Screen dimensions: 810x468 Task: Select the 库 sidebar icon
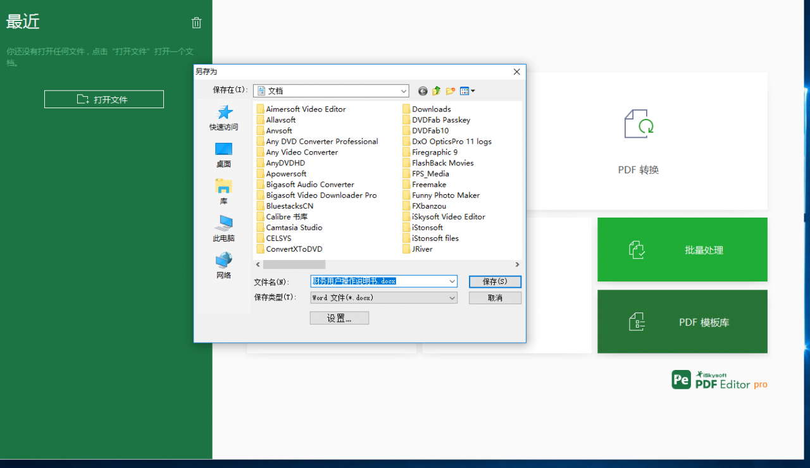click(x=223, y=190)
